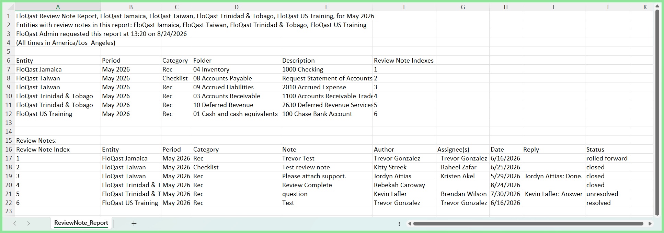Viewport: 664px width, 233px height.
Task: Select date '5/29/2026' cell
Action: [x=505, y=176]
